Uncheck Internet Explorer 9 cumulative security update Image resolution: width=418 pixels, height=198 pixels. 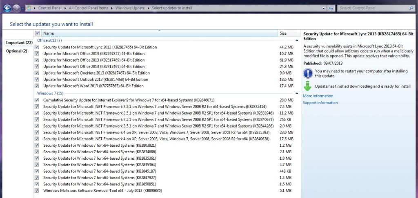(38, 100)
